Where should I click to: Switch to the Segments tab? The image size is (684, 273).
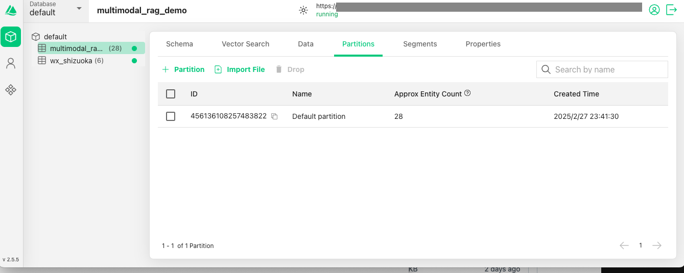click(x=420, y=44)
